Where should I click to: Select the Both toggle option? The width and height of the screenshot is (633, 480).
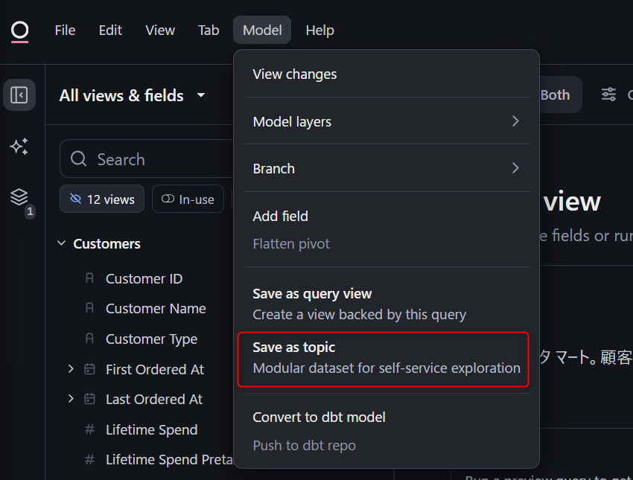click(555, 95)
